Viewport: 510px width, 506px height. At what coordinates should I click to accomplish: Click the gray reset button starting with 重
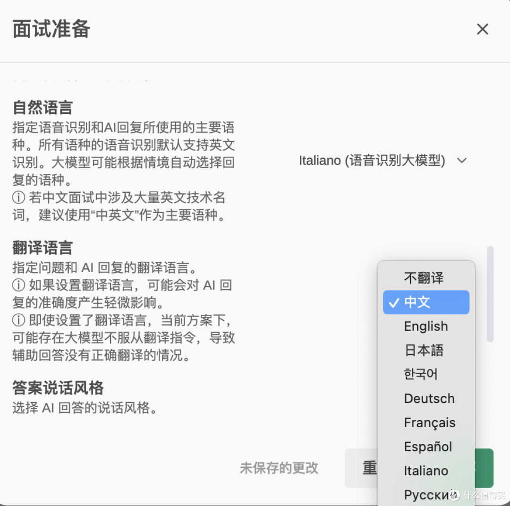tap(361, 468)
